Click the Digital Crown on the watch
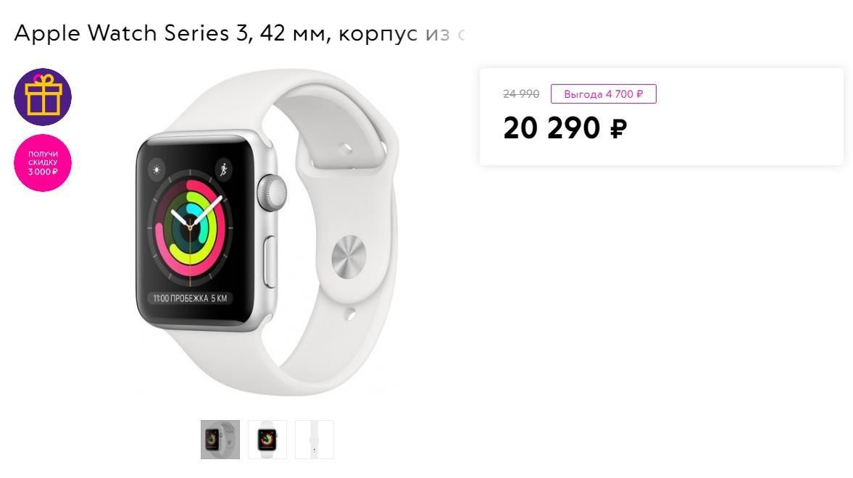Viewport: 853px width, 478px height. pyautogui.click(x=272, y=193)
